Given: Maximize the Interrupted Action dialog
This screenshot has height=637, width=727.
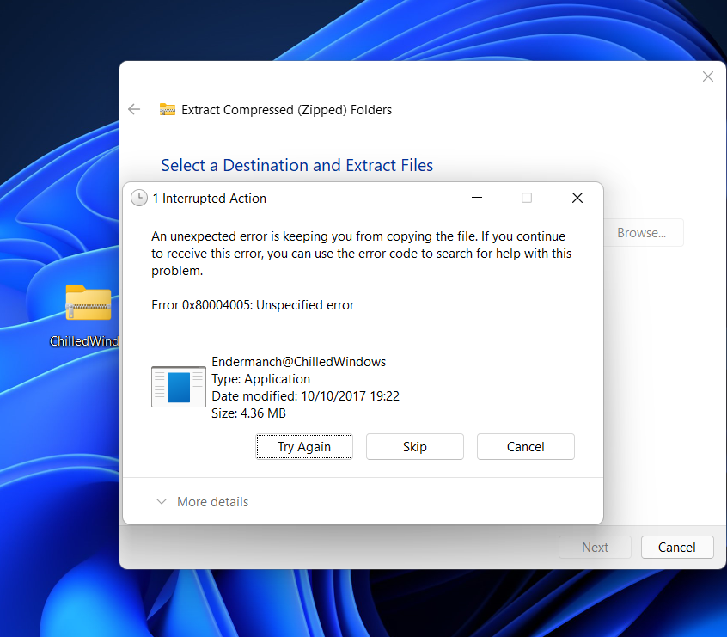Looking at the screenshot, I should [x=527, y=198].
